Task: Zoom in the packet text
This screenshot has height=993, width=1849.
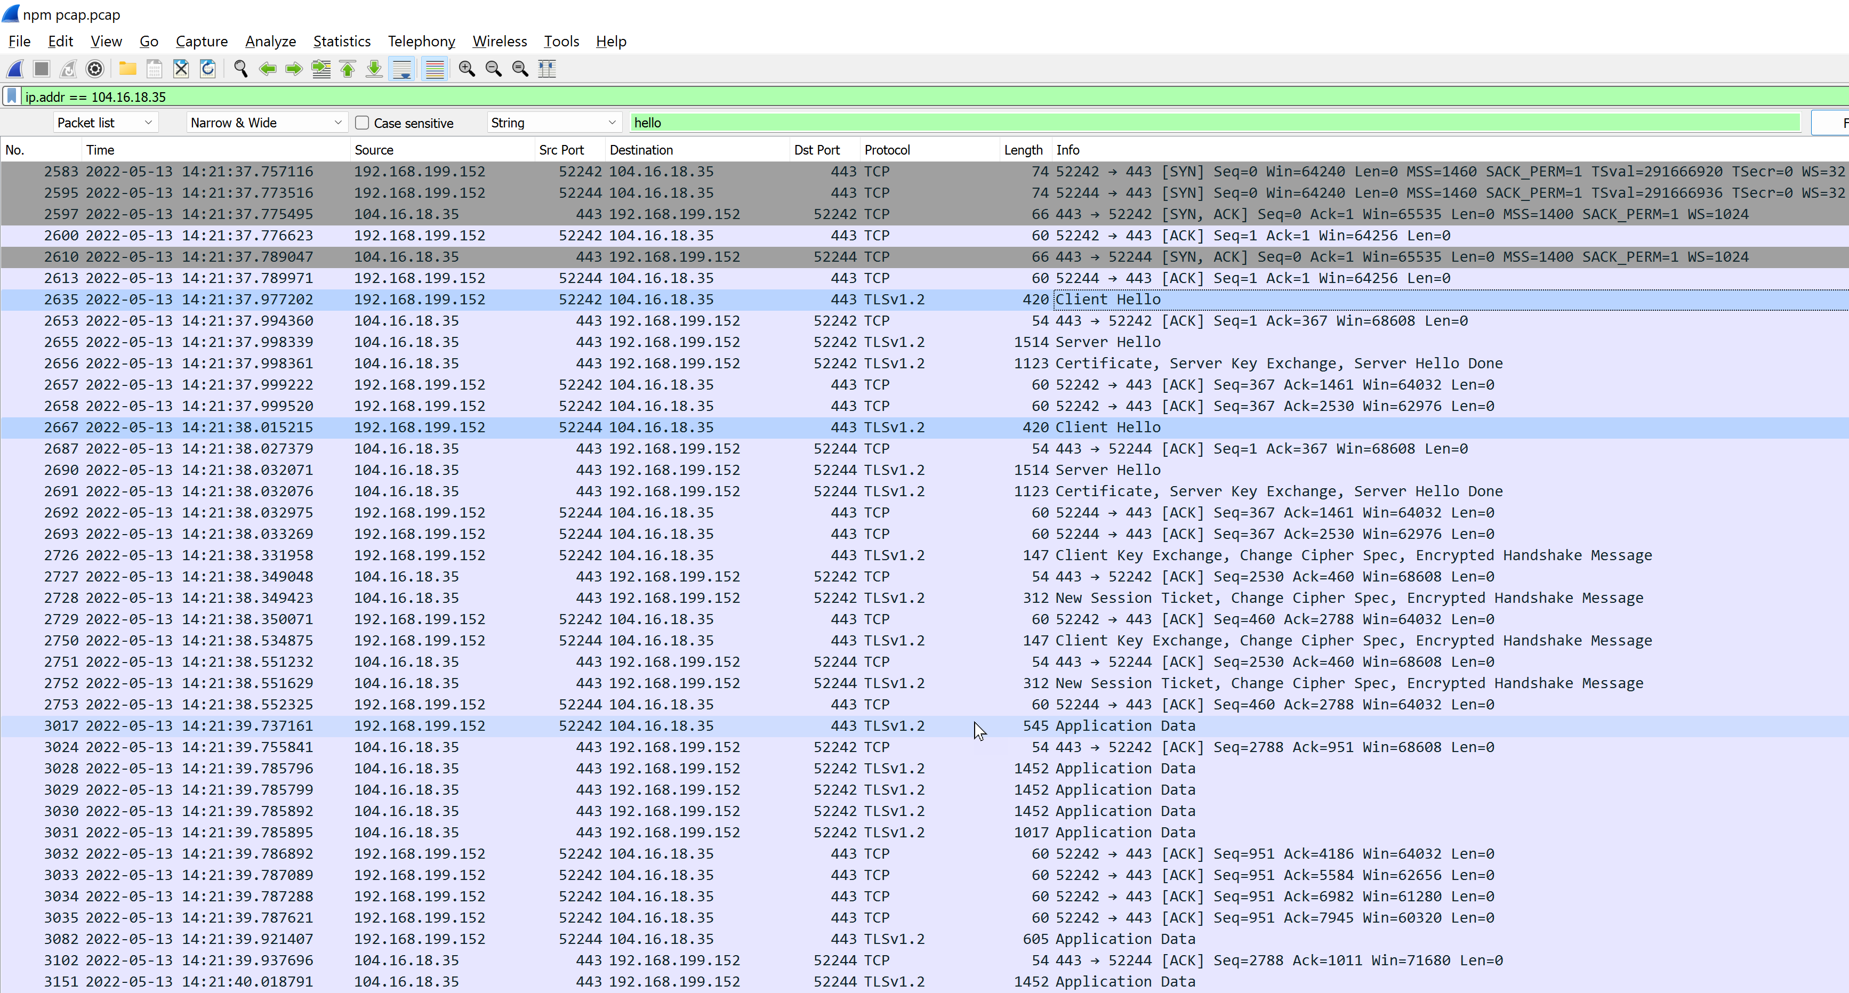Action: tap(467, 69)
